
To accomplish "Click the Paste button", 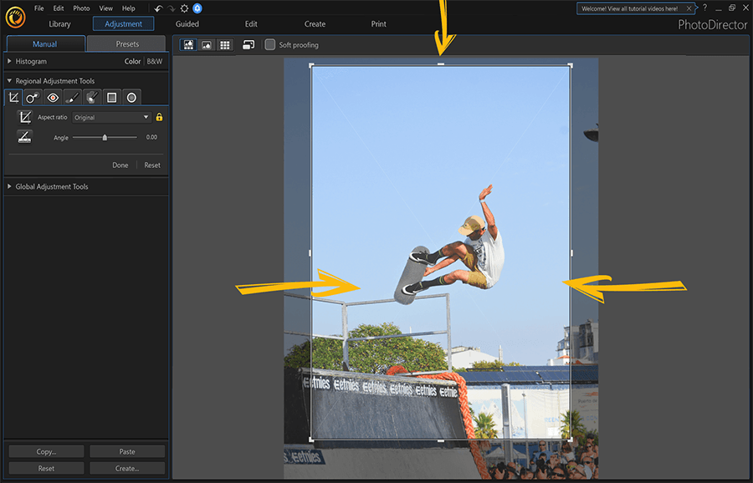I will click(126, 450).
